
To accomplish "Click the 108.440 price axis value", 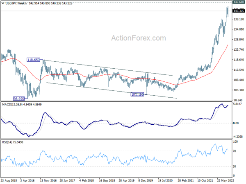I will coord(239,80).
